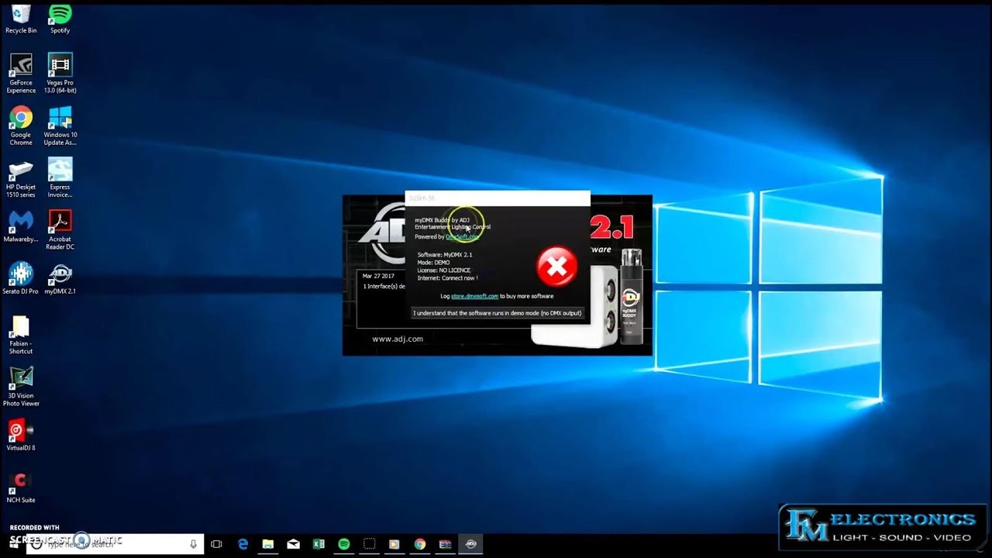
Task: Open the Spotify desktop shortcut
Action: (x=60, y=19)
